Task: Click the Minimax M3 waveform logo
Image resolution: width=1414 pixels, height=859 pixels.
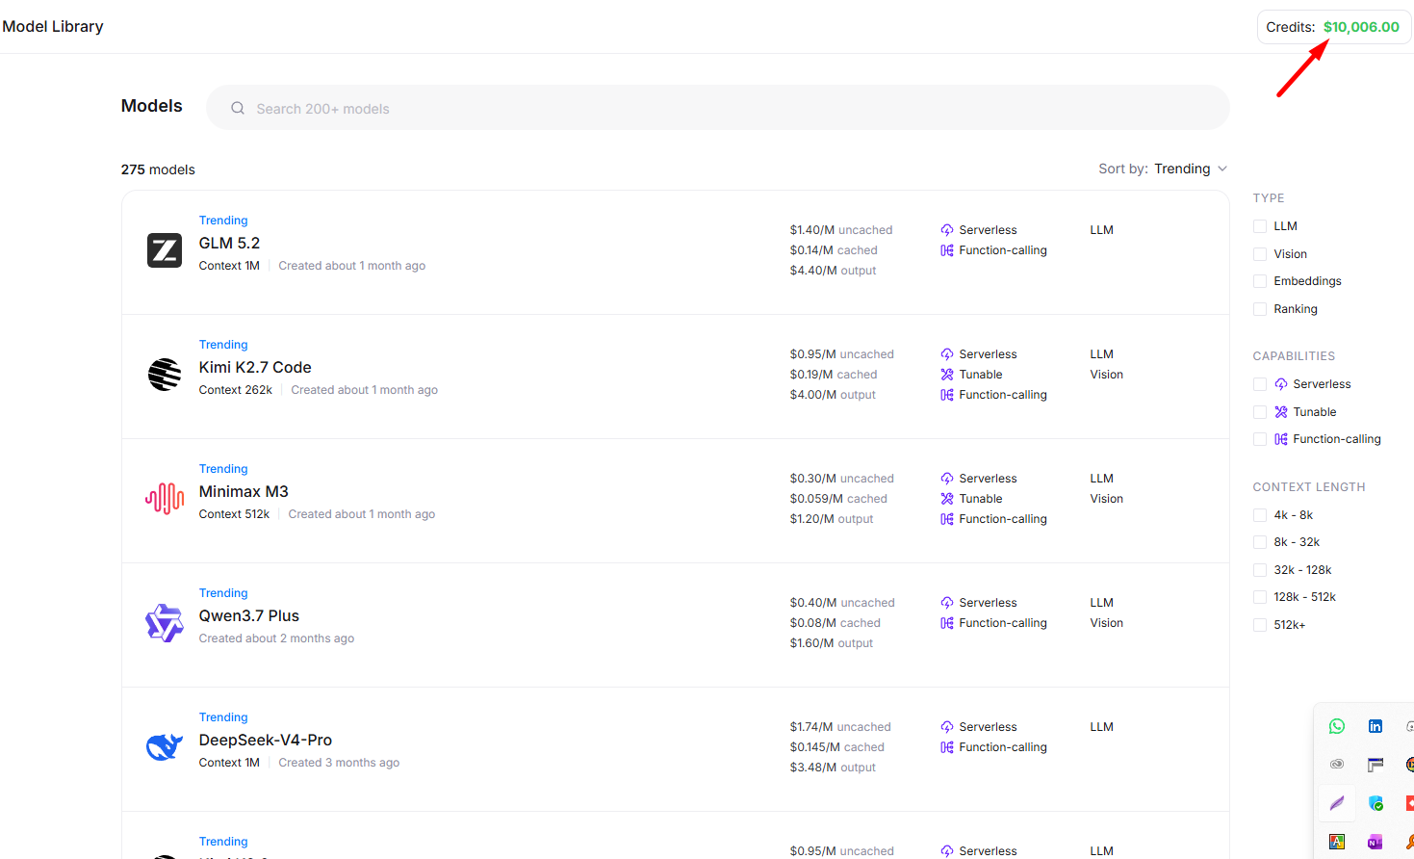Action: pos(165,499)
